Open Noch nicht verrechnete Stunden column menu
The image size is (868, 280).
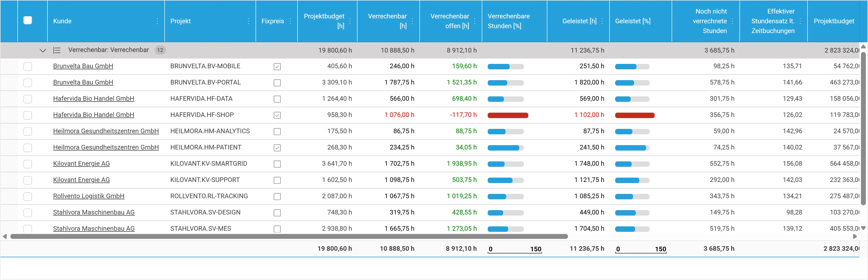[733, 21]
